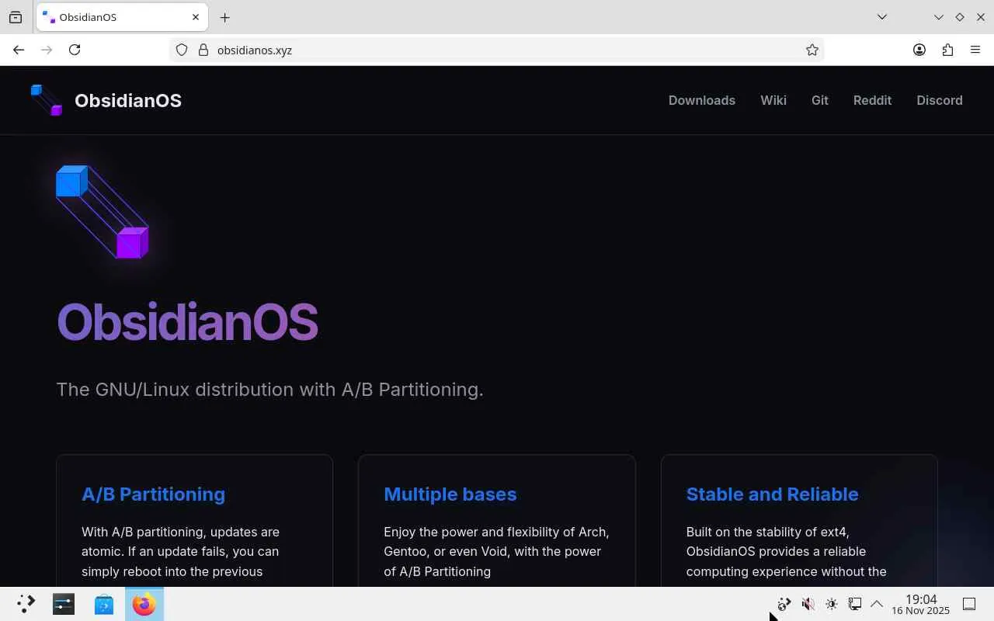
Task: Go back to the previous page
Action: click(x=19, y=50)
